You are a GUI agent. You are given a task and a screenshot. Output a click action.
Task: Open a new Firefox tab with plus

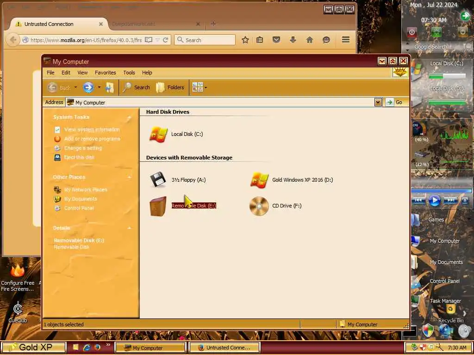[x=213, y=24]
